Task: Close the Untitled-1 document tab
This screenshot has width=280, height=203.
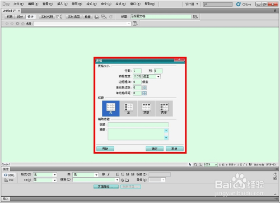Action: point(19,11)
